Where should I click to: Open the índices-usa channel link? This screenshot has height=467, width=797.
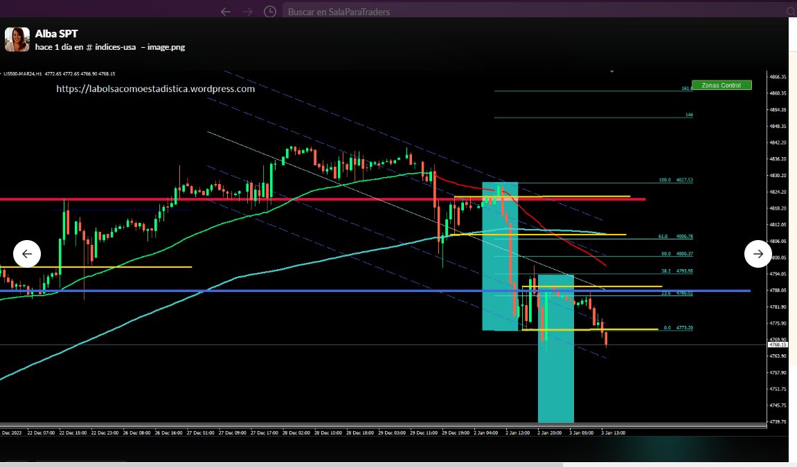coord(111,47)
